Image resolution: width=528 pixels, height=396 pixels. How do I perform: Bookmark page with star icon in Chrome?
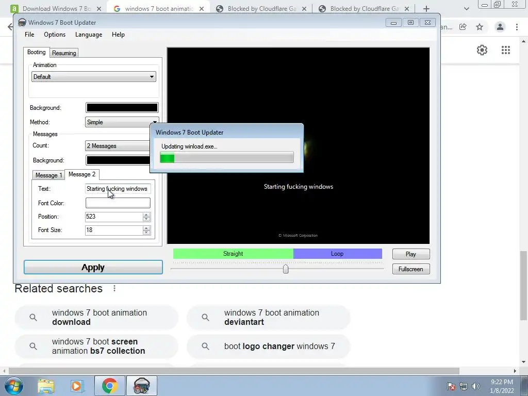click(x=480, y=27)
